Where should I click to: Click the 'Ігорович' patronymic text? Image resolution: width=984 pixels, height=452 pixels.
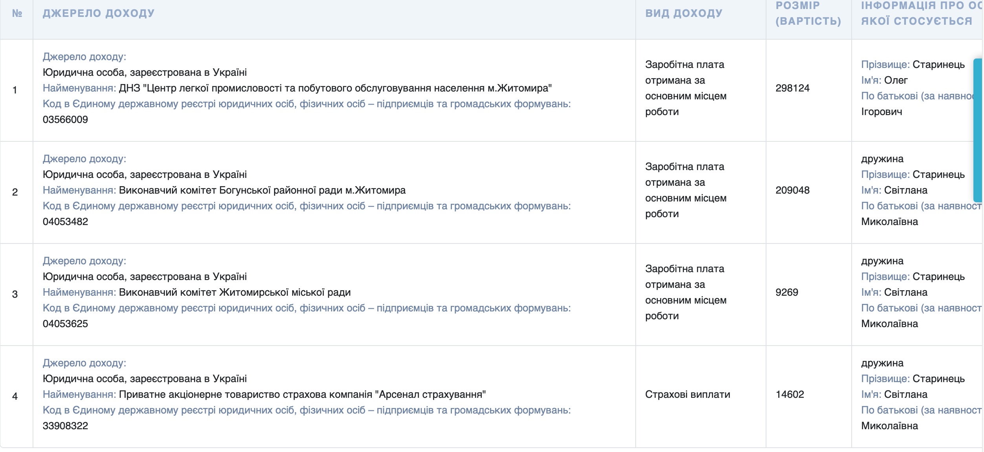click(882, 112)
